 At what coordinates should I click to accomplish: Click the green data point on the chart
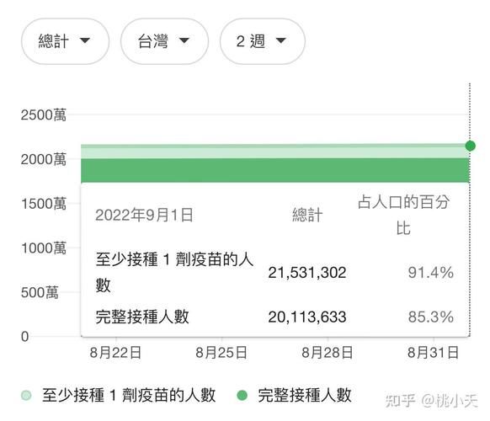pos(470,146)
